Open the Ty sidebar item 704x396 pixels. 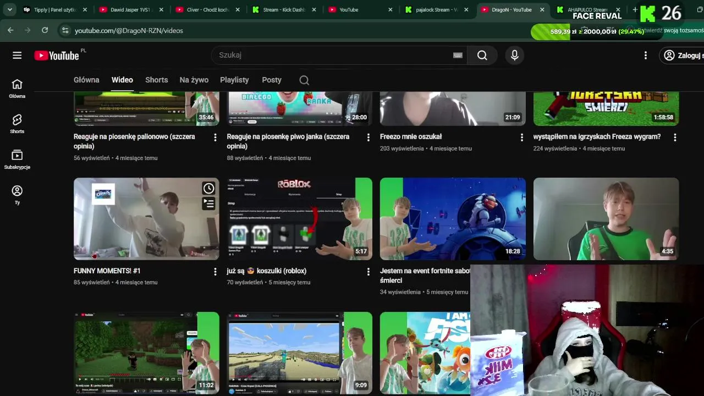[x=17, y=195]
